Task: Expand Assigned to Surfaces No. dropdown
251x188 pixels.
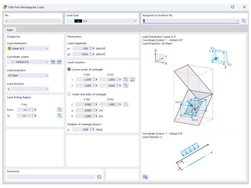Action: point(238,21)
